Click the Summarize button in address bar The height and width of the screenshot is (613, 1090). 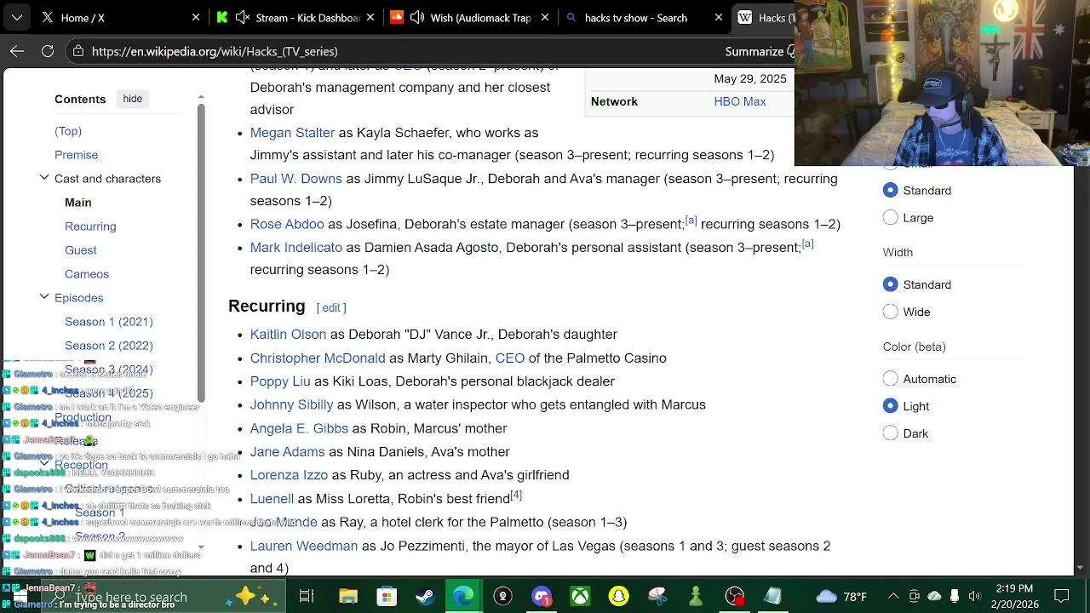point(754,51)
